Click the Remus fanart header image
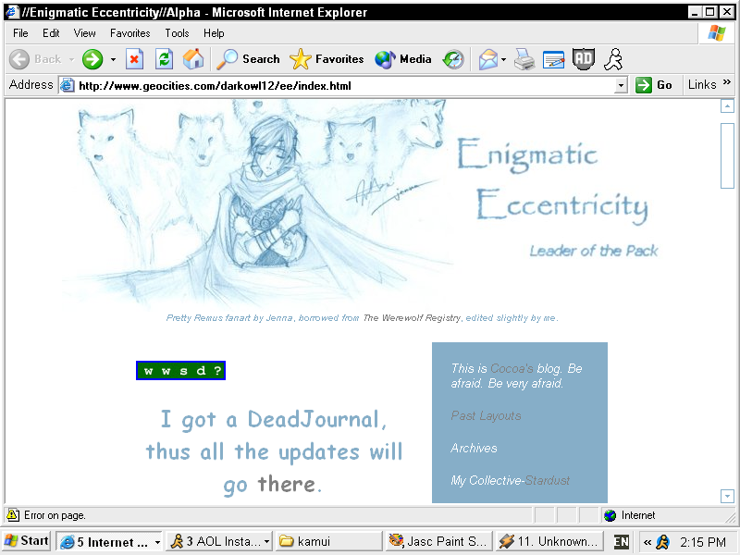740x555 pixels. pos(259,203)
